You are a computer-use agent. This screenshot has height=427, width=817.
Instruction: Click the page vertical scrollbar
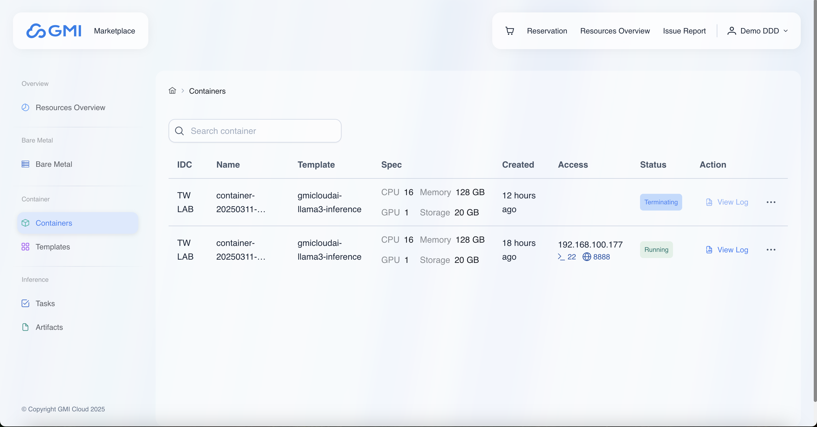815,201
